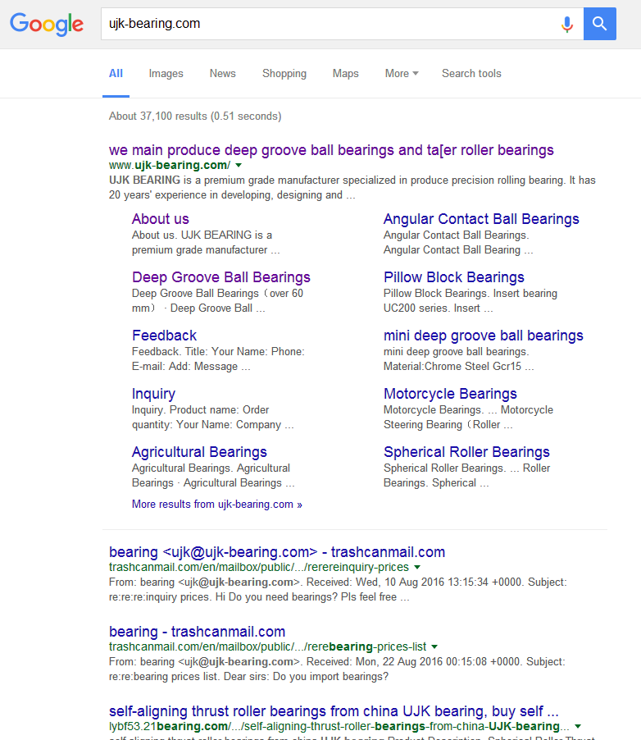Image resolution: width=641 pixels, height=740 pixels.
Task: Open Search tools options
Action: pyautogui.click(x=471, y=73)
